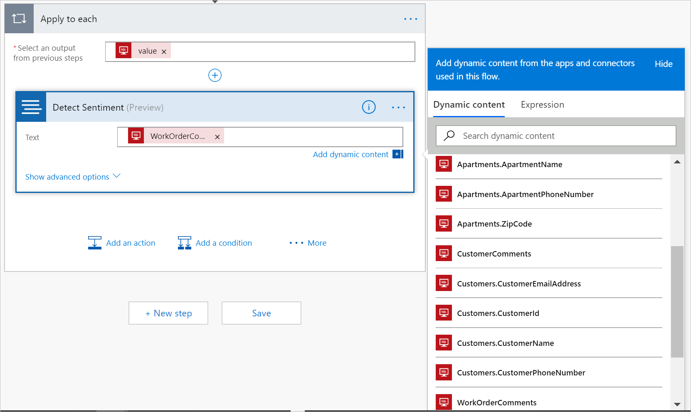
Task: Click the Detect Sentiment info icon
Action: tap(368, 107)
